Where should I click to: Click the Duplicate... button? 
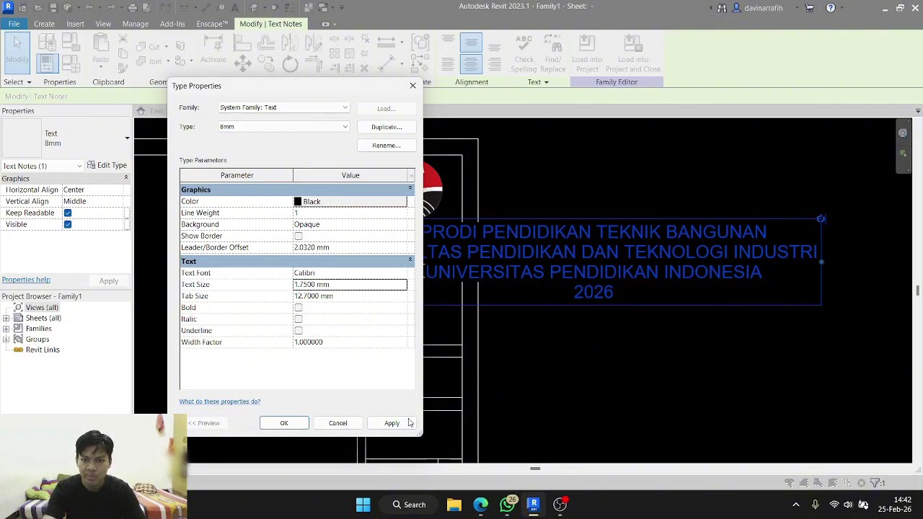click(x=387, y=127)
